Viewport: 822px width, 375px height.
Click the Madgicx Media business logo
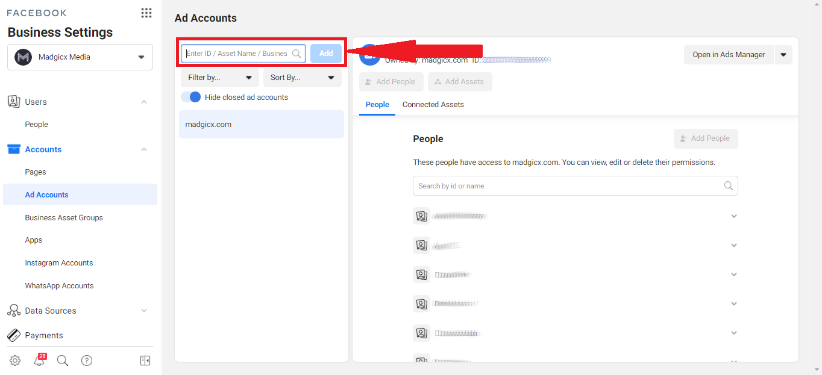point(23,57)
